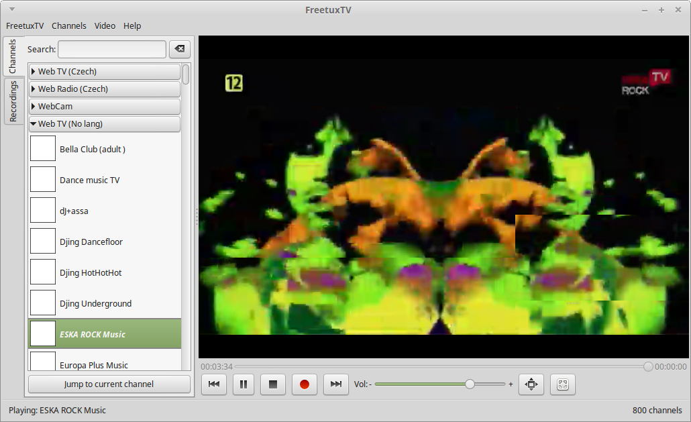Screen dimensions: 691x422
Task: Pause the playing channel
Action: 244,384
